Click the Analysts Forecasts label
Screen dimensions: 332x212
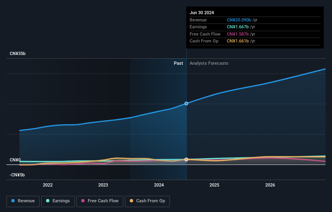[x=209, y=64]
